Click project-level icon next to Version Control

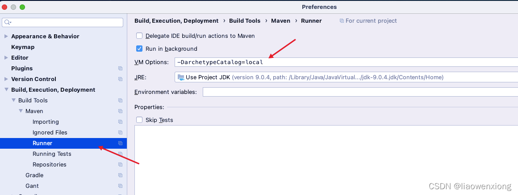pos(120,79)
